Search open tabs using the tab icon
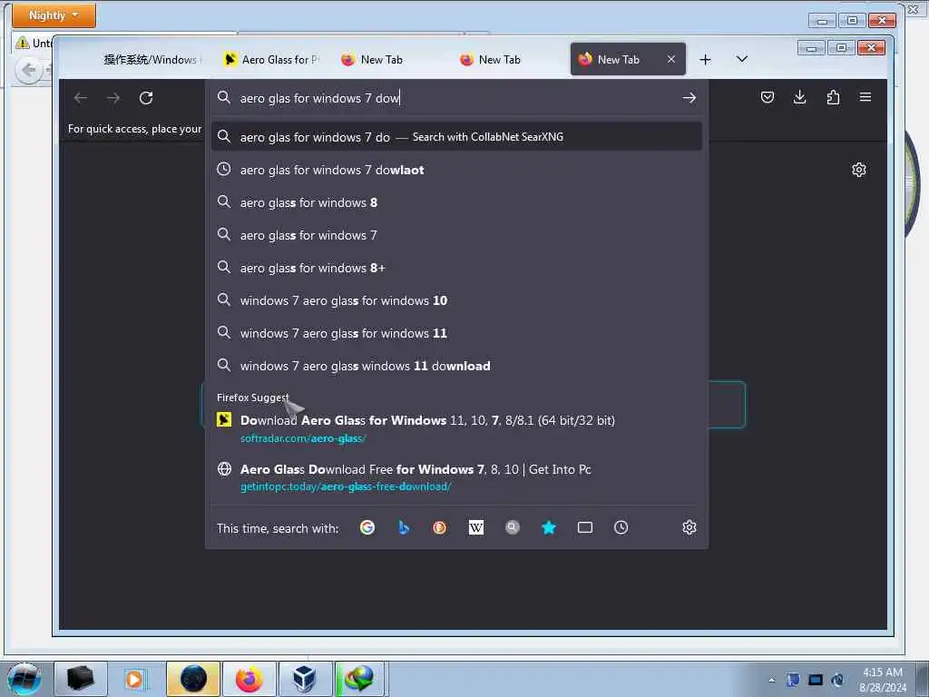 coord(585,527)
